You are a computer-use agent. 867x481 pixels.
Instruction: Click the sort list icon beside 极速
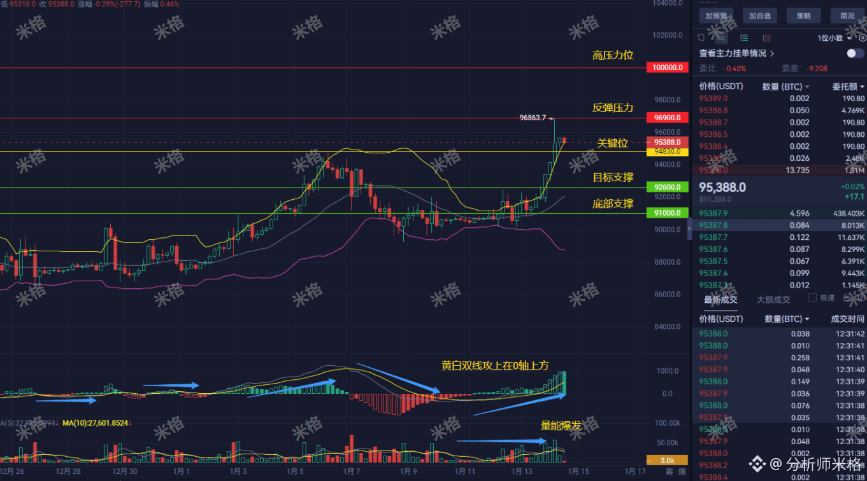tap(846, 298)
